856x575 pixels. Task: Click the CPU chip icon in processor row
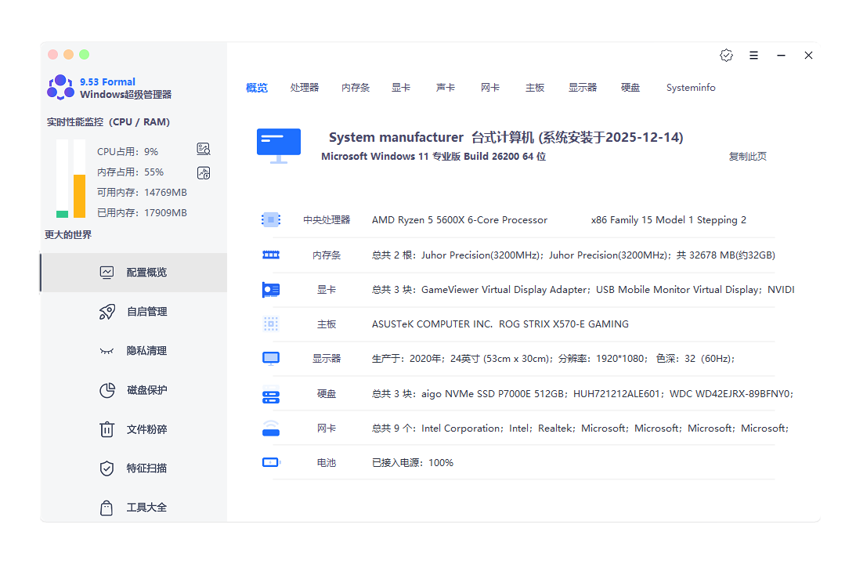271,220
